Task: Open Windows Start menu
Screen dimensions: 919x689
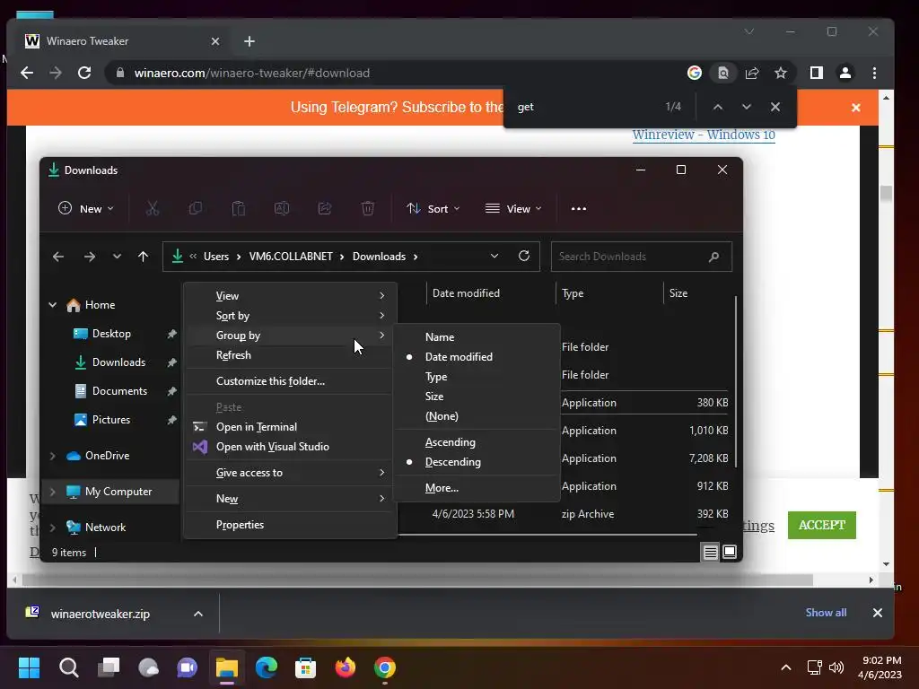Action: click(x=30, y=667)
